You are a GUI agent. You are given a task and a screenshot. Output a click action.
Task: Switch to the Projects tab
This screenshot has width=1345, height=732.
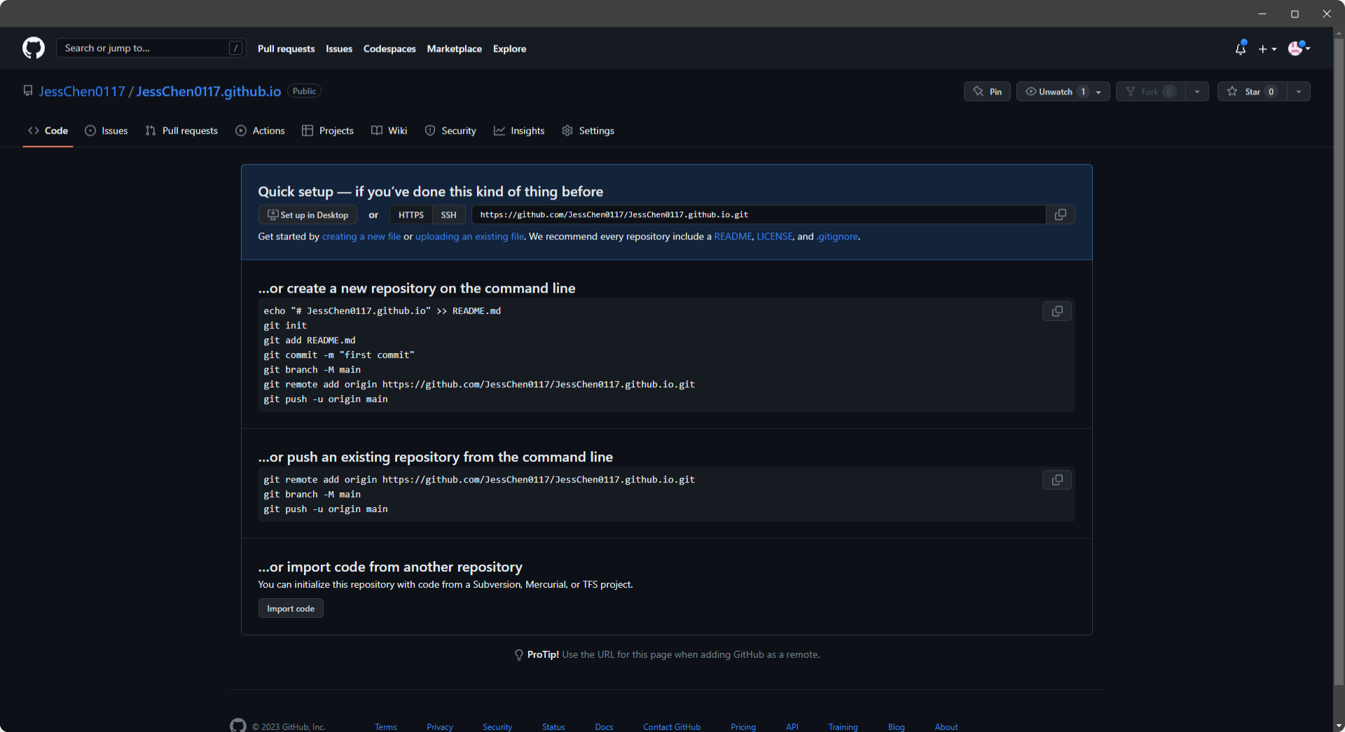click(328, 131)
